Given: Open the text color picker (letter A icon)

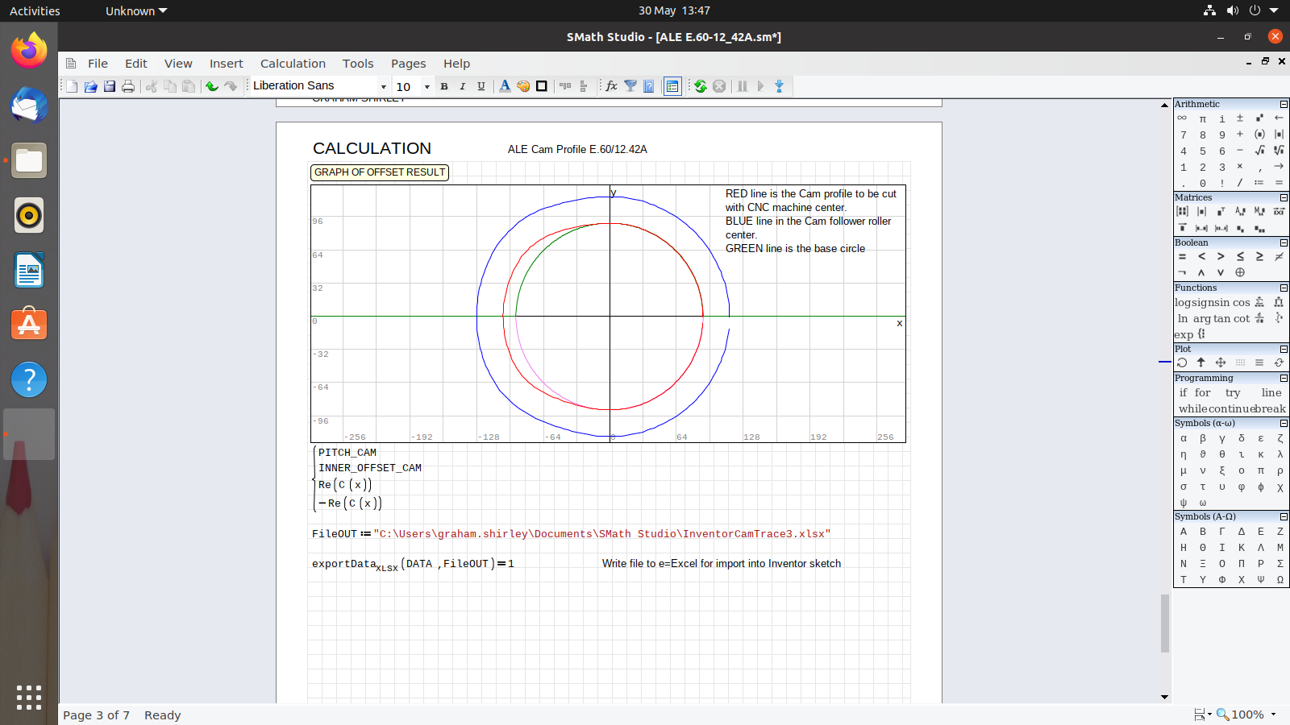Looking at the screenshot, I should coord(505,86).
